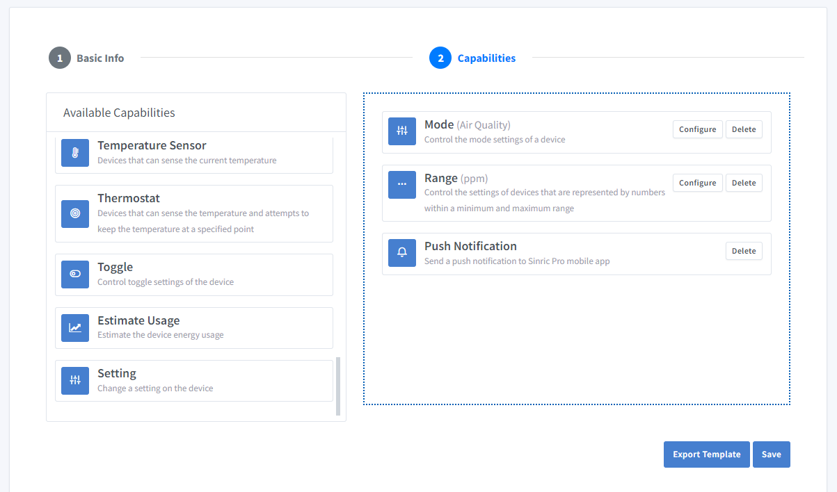Click the Range ppm dots icon
Screen dimensions: 837x492
coord(402,185)
